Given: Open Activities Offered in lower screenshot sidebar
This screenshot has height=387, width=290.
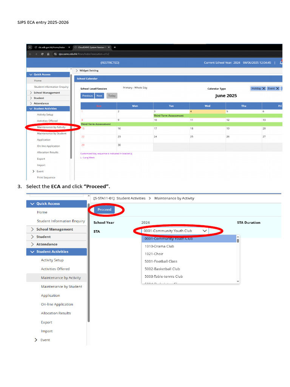Looking at the screenshot, I should [x=55, y=269].
